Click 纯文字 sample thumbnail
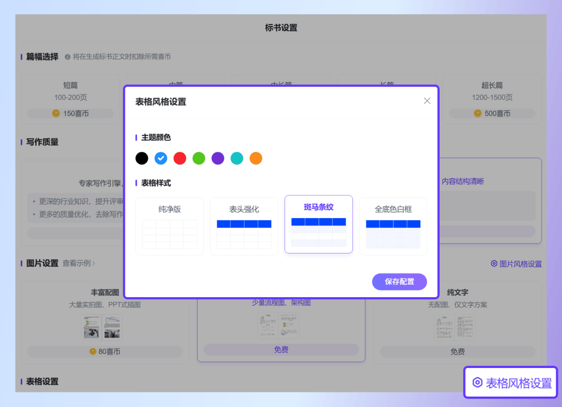 (454, 327)
